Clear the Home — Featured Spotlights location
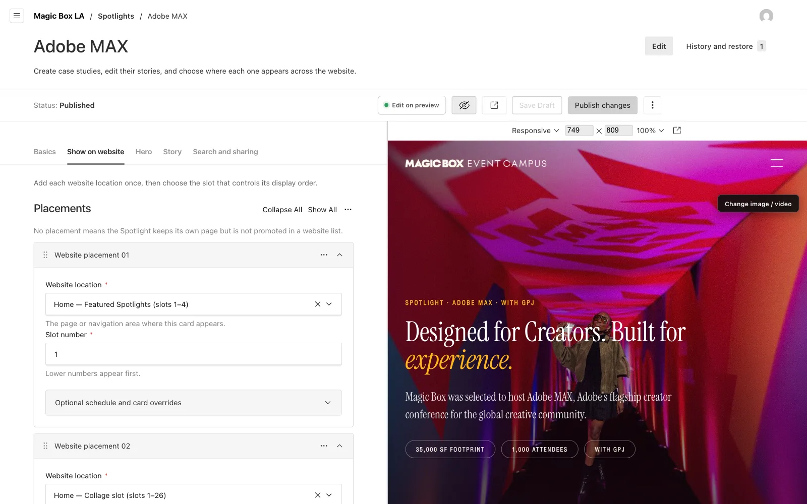807x504 pixels. tap(318, 304)
